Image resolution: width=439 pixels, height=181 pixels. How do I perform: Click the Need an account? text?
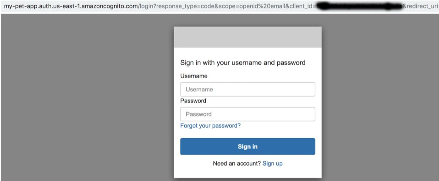pyautogui.click(x=237, y=163)
